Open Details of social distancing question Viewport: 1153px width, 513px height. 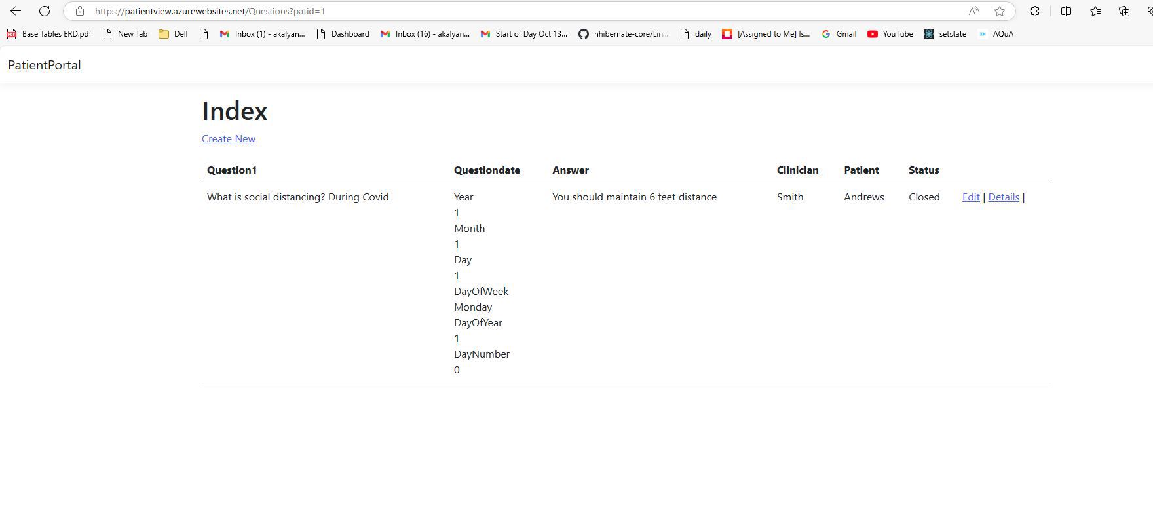[1004, 197]
